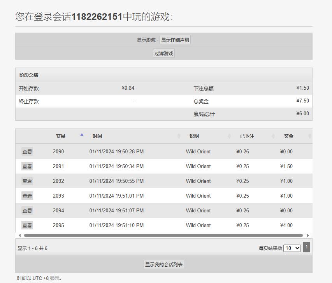Viewport: 332px width, 283px height.
Task: Sort by the 奖金 column
Action: click(288, 136)
